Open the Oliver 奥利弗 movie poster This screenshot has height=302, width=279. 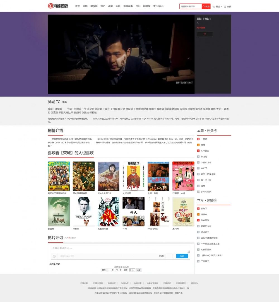183,211
